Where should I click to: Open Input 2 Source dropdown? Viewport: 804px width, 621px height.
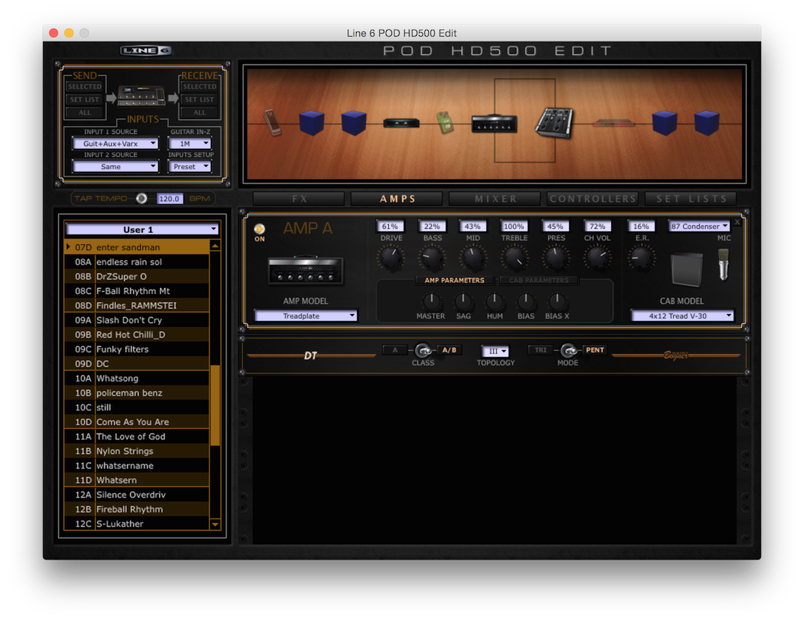[x=116, y=167]
